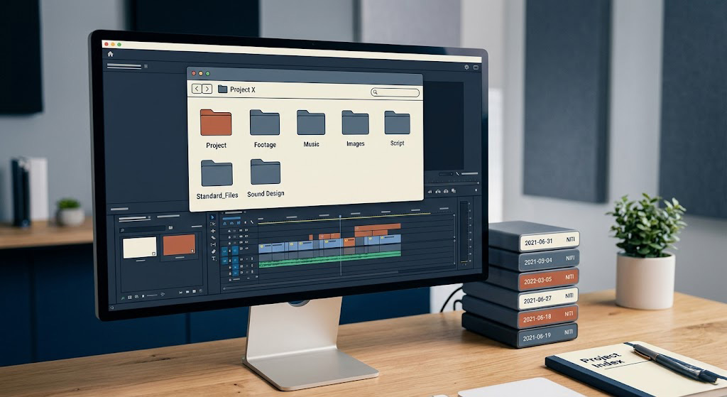The image size is (727, 397).
Task: Click the workspace window icon beside the gear
Action: [476, 67]
